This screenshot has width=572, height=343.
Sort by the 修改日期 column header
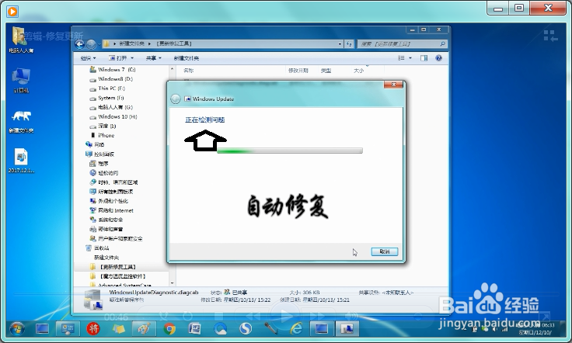(298, 71)
